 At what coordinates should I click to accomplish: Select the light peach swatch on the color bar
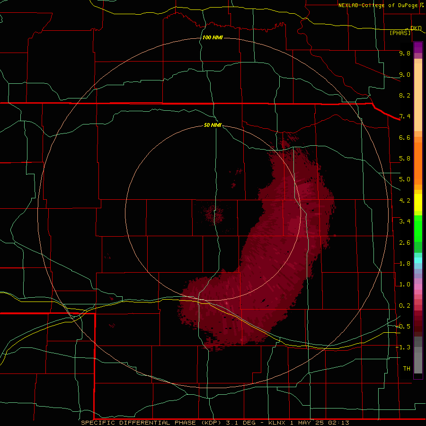418,97
